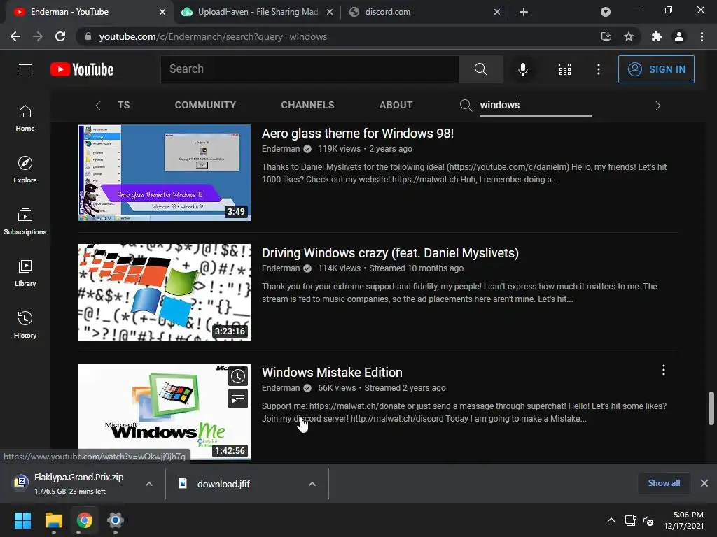Open Windows Start menu
This screenshot has height=537, width=717.
pyautogui.click(x=22, y=520)
